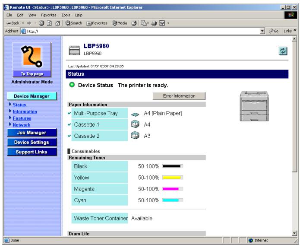
Task: Click the Cyan toner level bar
Action: [x=173, y=200]
